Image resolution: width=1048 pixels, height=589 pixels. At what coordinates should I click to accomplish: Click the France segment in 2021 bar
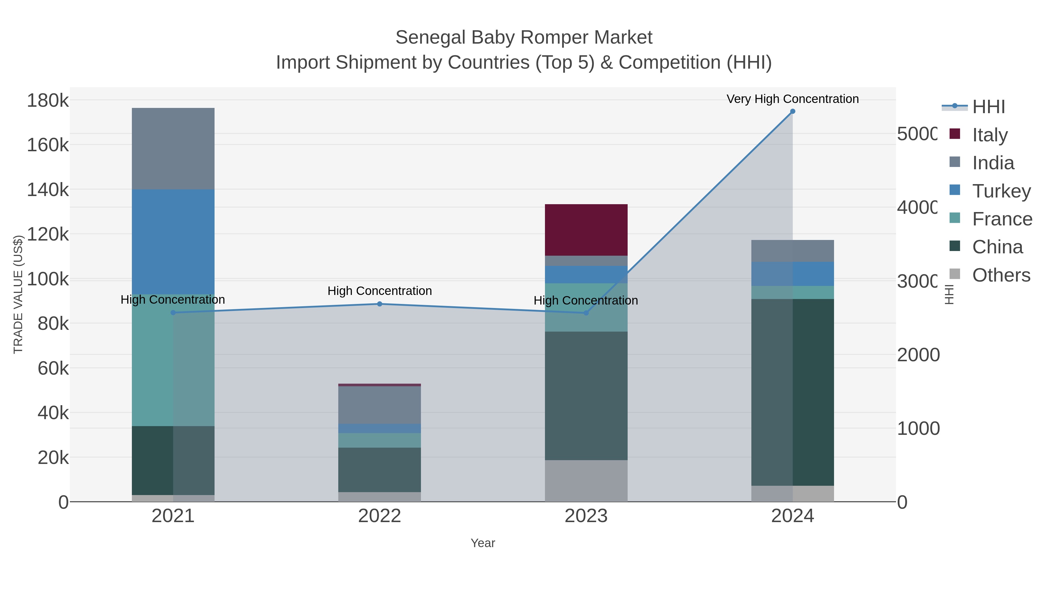pos(173,360)
